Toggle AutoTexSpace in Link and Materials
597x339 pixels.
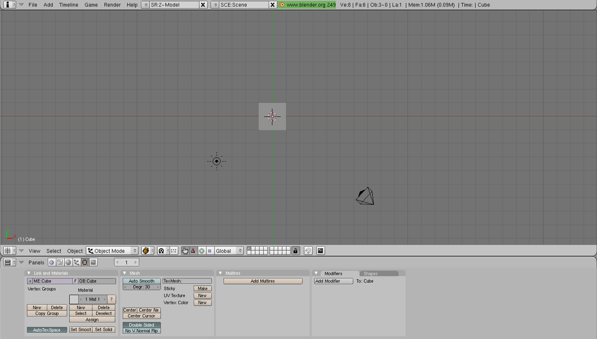(x=47, y=330)
